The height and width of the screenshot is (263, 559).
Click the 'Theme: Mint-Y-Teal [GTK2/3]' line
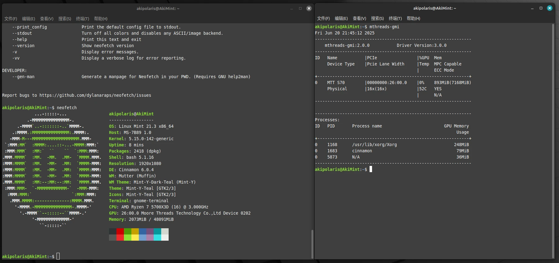coord(143,188)
